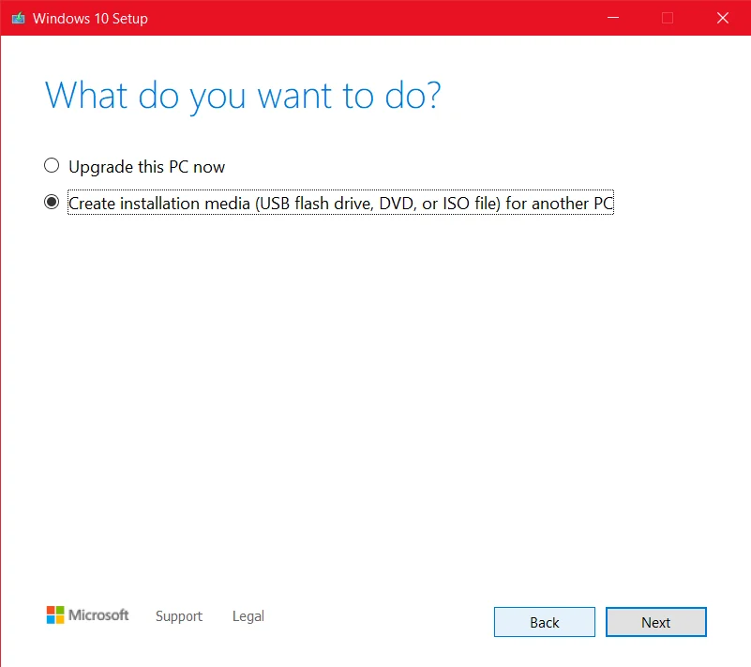Open the Legal link

(248, 616)
